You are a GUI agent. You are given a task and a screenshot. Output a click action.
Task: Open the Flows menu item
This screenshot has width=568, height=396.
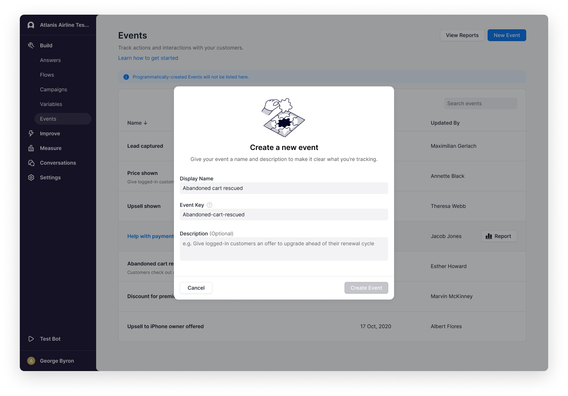[47, 75]
